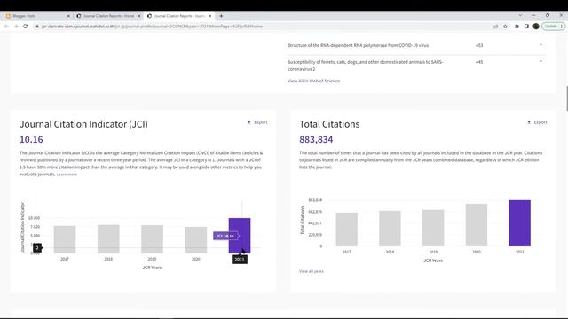Click the Total Citations heading

coord(329,124)
